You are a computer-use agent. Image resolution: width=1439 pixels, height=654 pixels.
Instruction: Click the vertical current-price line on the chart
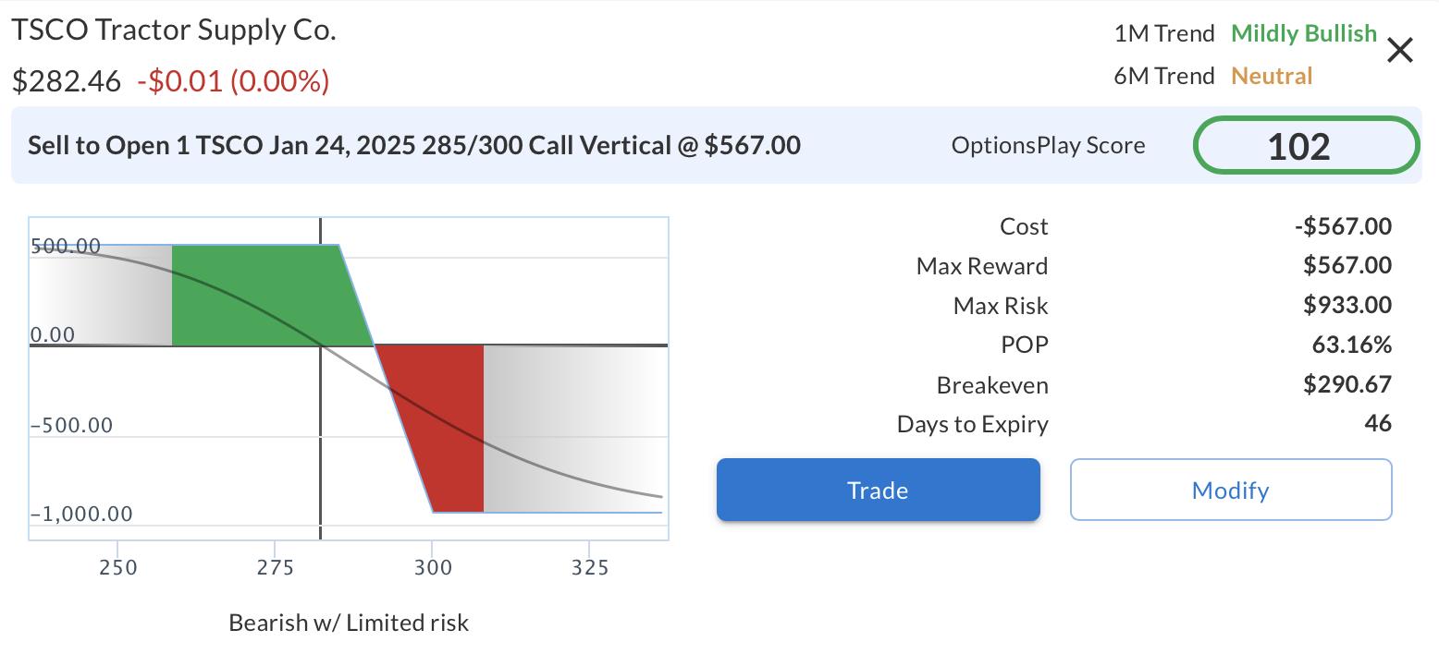click(x=320, y=443)
